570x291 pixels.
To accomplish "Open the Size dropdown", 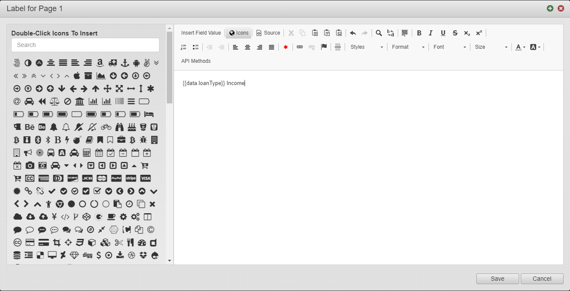I will [491, 47].
